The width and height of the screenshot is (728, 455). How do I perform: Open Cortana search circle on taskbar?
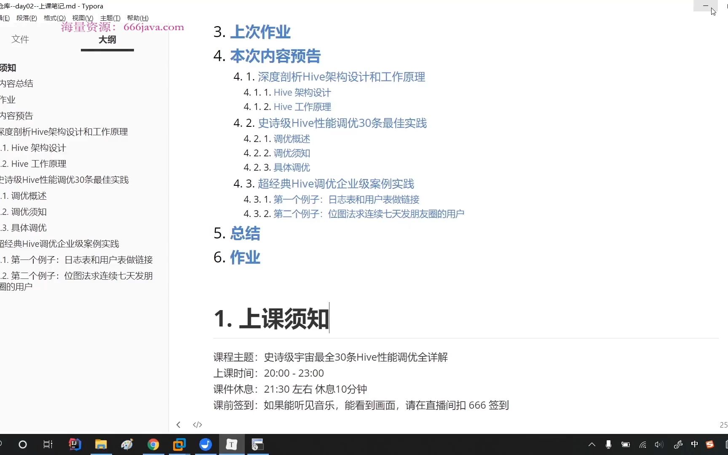[x=23, y=444]
